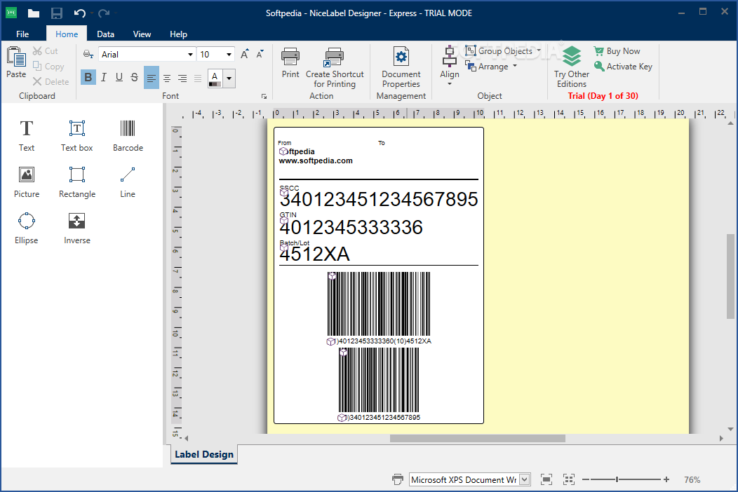Toggle align text right

182,78
